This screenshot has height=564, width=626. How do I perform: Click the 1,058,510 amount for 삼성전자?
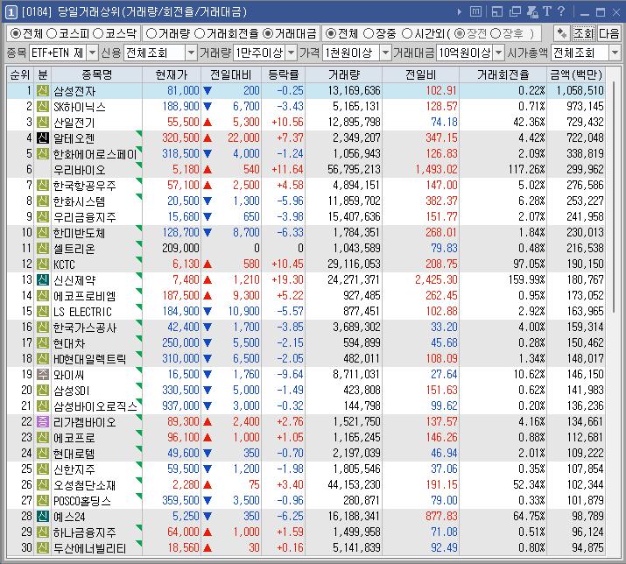point(580,91)
